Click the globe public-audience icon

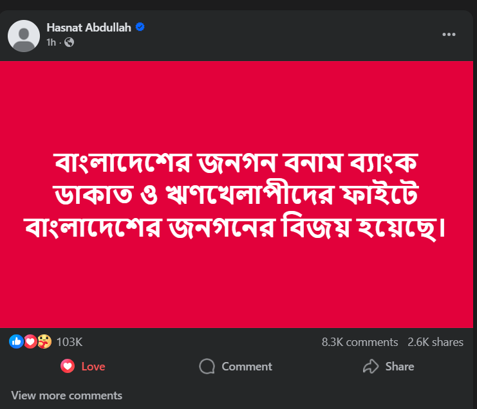coord(70,42)
